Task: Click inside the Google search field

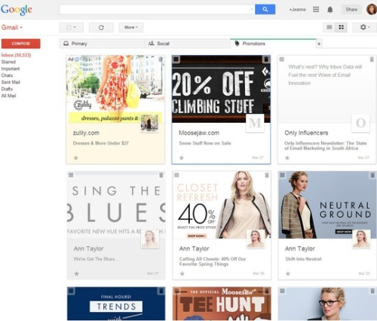Action: pos(157,9)
